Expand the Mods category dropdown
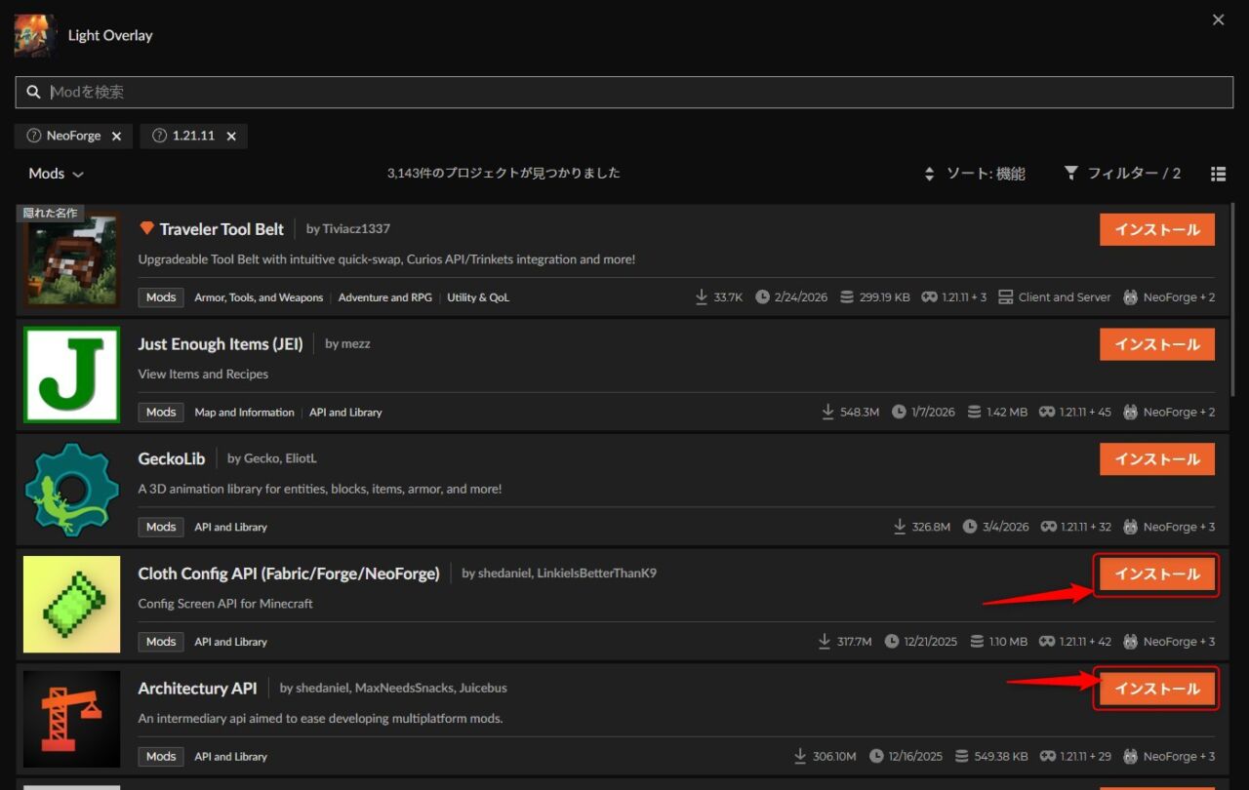The width and height of the screenshot is (1249, 790). [x=56, y=174]
